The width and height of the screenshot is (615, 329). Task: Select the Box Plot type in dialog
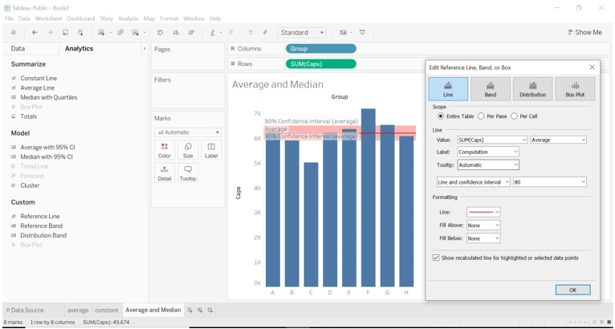[x=575, y=89]
